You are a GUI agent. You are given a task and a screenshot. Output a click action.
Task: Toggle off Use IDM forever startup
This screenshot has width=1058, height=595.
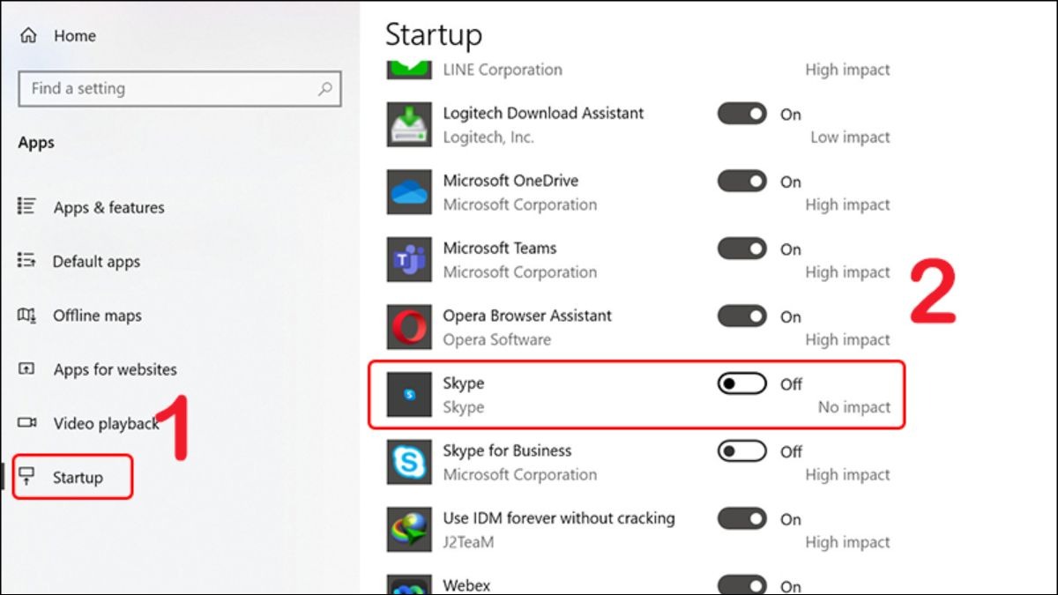742,519
